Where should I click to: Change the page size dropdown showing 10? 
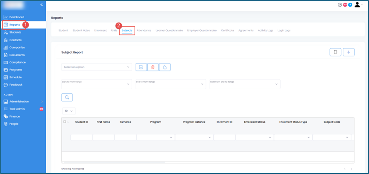click(x=69, y=111)
